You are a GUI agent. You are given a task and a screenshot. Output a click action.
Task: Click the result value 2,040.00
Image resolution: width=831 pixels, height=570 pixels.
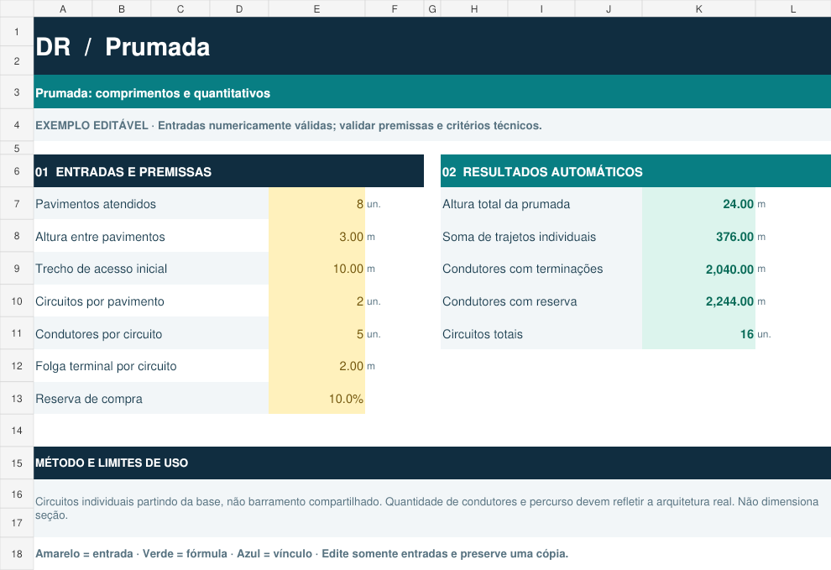click(698, 269)
